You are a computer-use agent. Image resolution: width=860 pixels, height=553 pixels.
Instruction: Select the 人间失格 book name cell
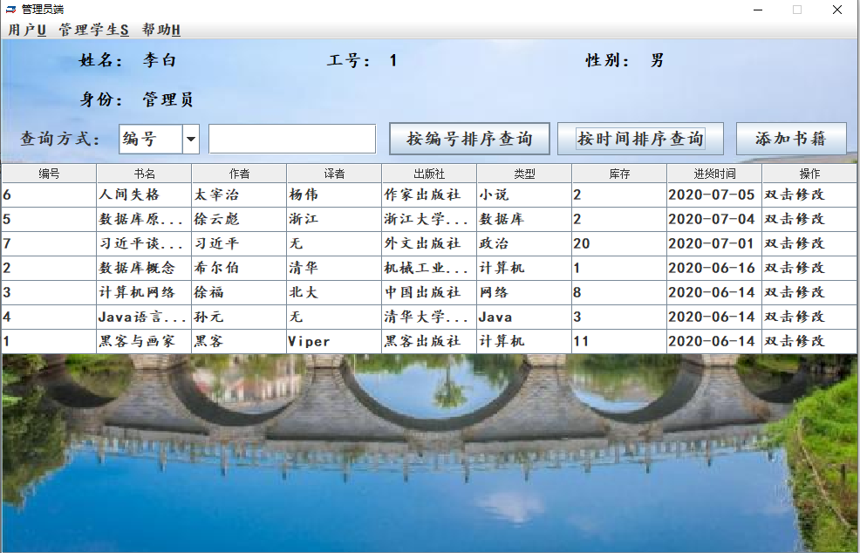(144, 195)
